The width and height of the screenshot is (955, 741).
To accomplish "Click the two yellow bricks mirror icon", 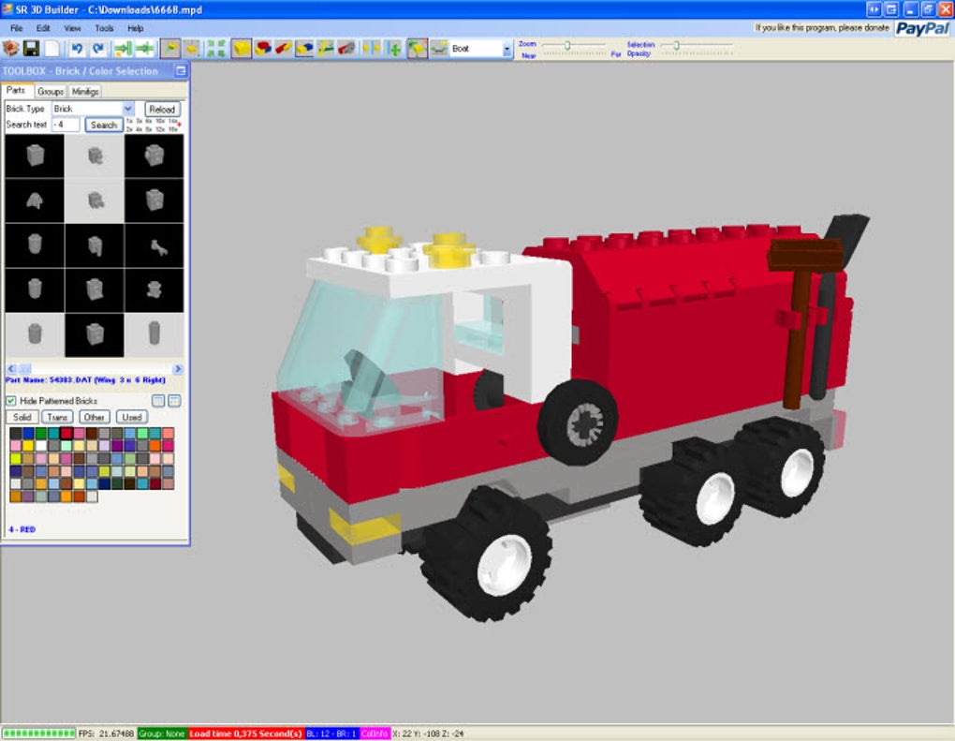I will click(x=371, y=49).
